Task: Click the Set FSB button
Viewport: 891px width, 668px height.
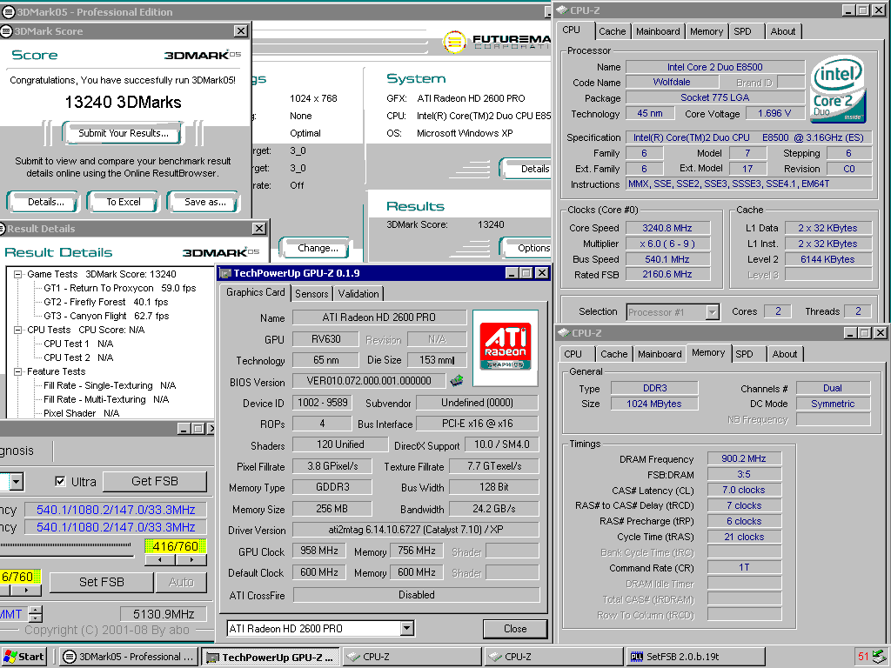Action: [x=101, y=582]
